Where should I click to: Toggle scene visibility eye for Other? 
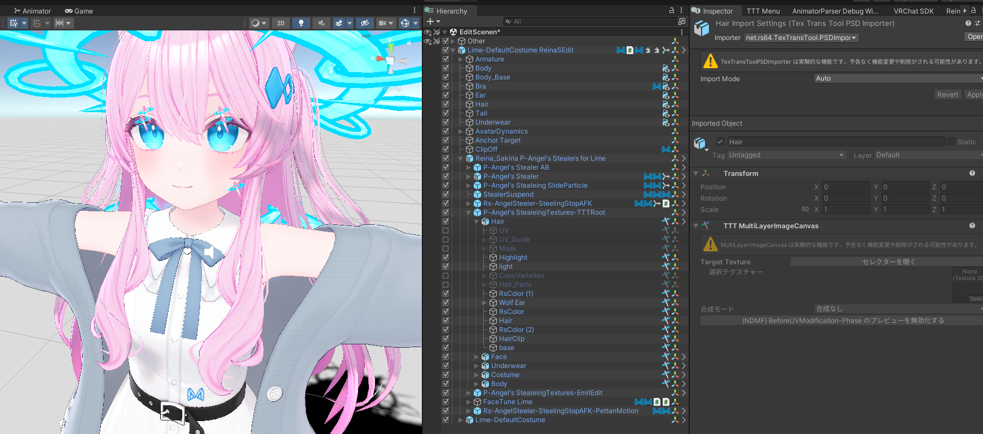coord(427,41)
